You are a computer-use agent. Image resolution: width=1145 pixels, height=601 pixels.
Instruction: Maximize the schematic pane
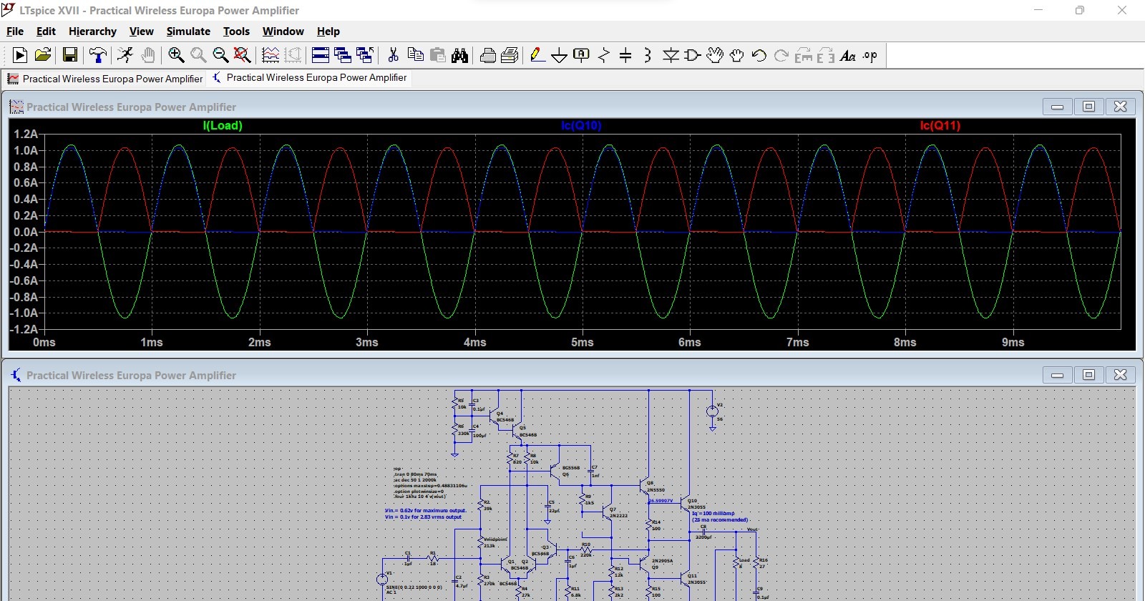pyautogui.click(x=1088, y=375)
